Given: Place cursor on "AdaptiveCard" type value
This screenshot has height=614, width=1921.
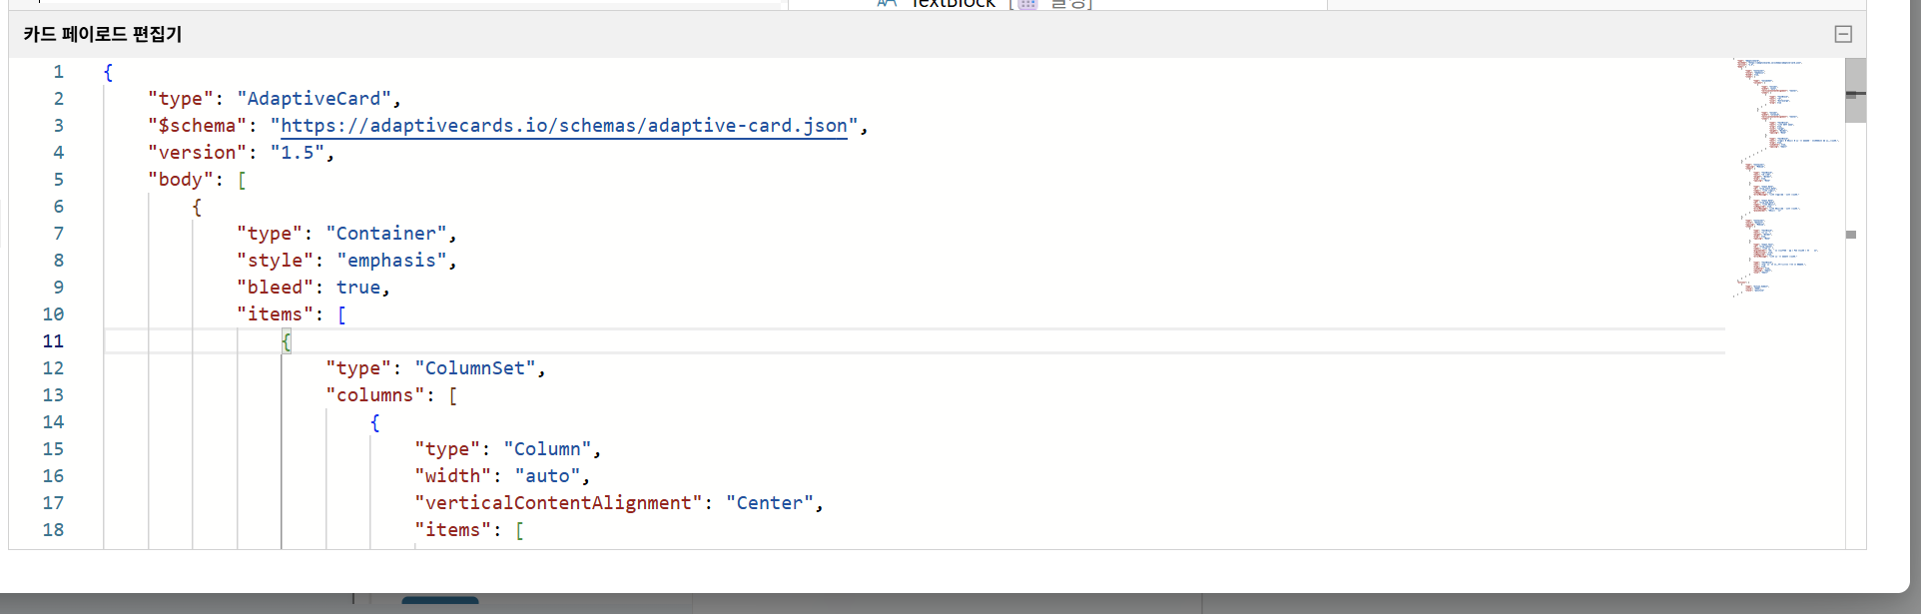Looking at the screenshot, I should [x=314, y=99].
